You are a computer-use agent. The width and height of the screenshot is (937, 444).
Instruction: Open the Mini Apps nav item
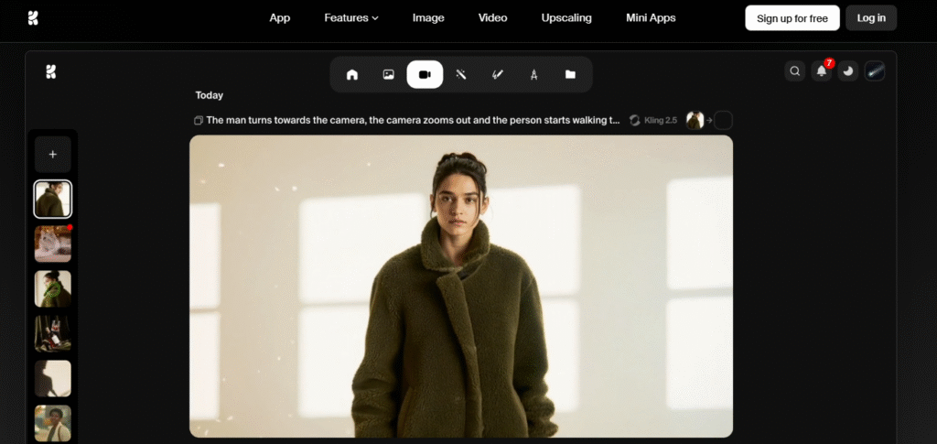pyautogui.click(x=650, y=17)
